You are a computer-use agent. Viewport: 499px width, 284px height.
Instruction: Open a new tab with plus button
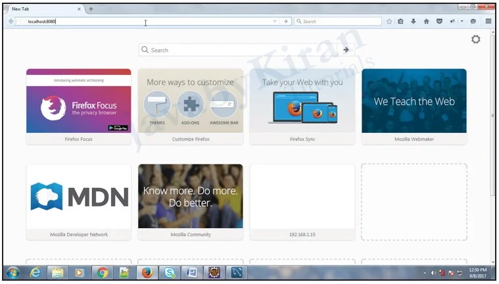pos(91,9)
